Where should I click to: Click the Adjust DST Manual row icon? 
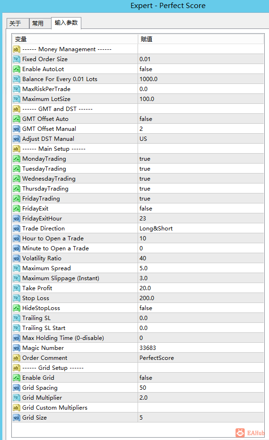pos(17,139)
